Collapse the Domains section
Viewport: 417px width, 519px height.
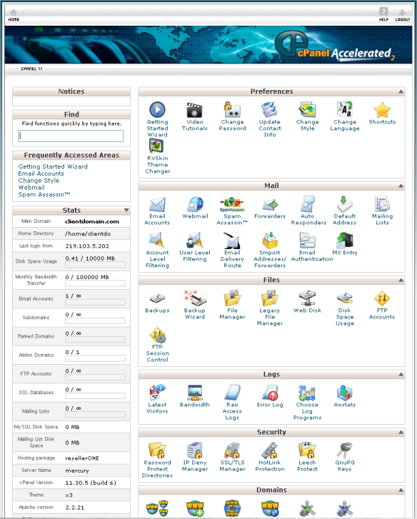click(401, 490)
